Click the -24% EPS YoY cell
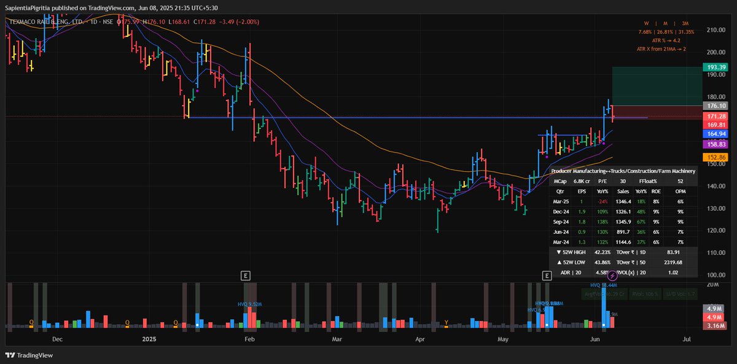The width and height of the screenshot is (737, 364). 602,201
